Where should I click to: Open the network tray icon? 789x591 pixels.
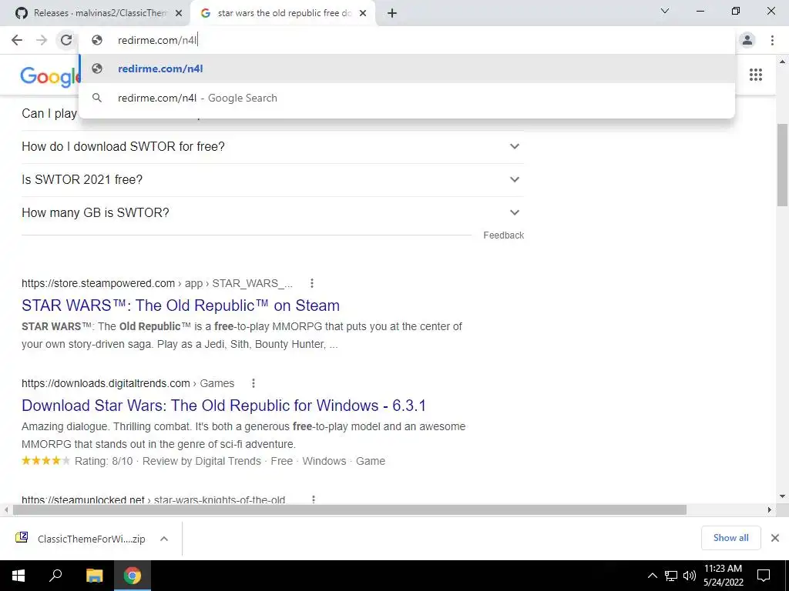[x=671, y=576]
